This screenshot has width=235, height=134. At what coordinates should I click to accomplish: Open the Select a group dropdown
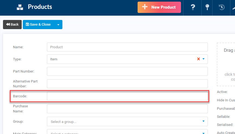(127, 122)
